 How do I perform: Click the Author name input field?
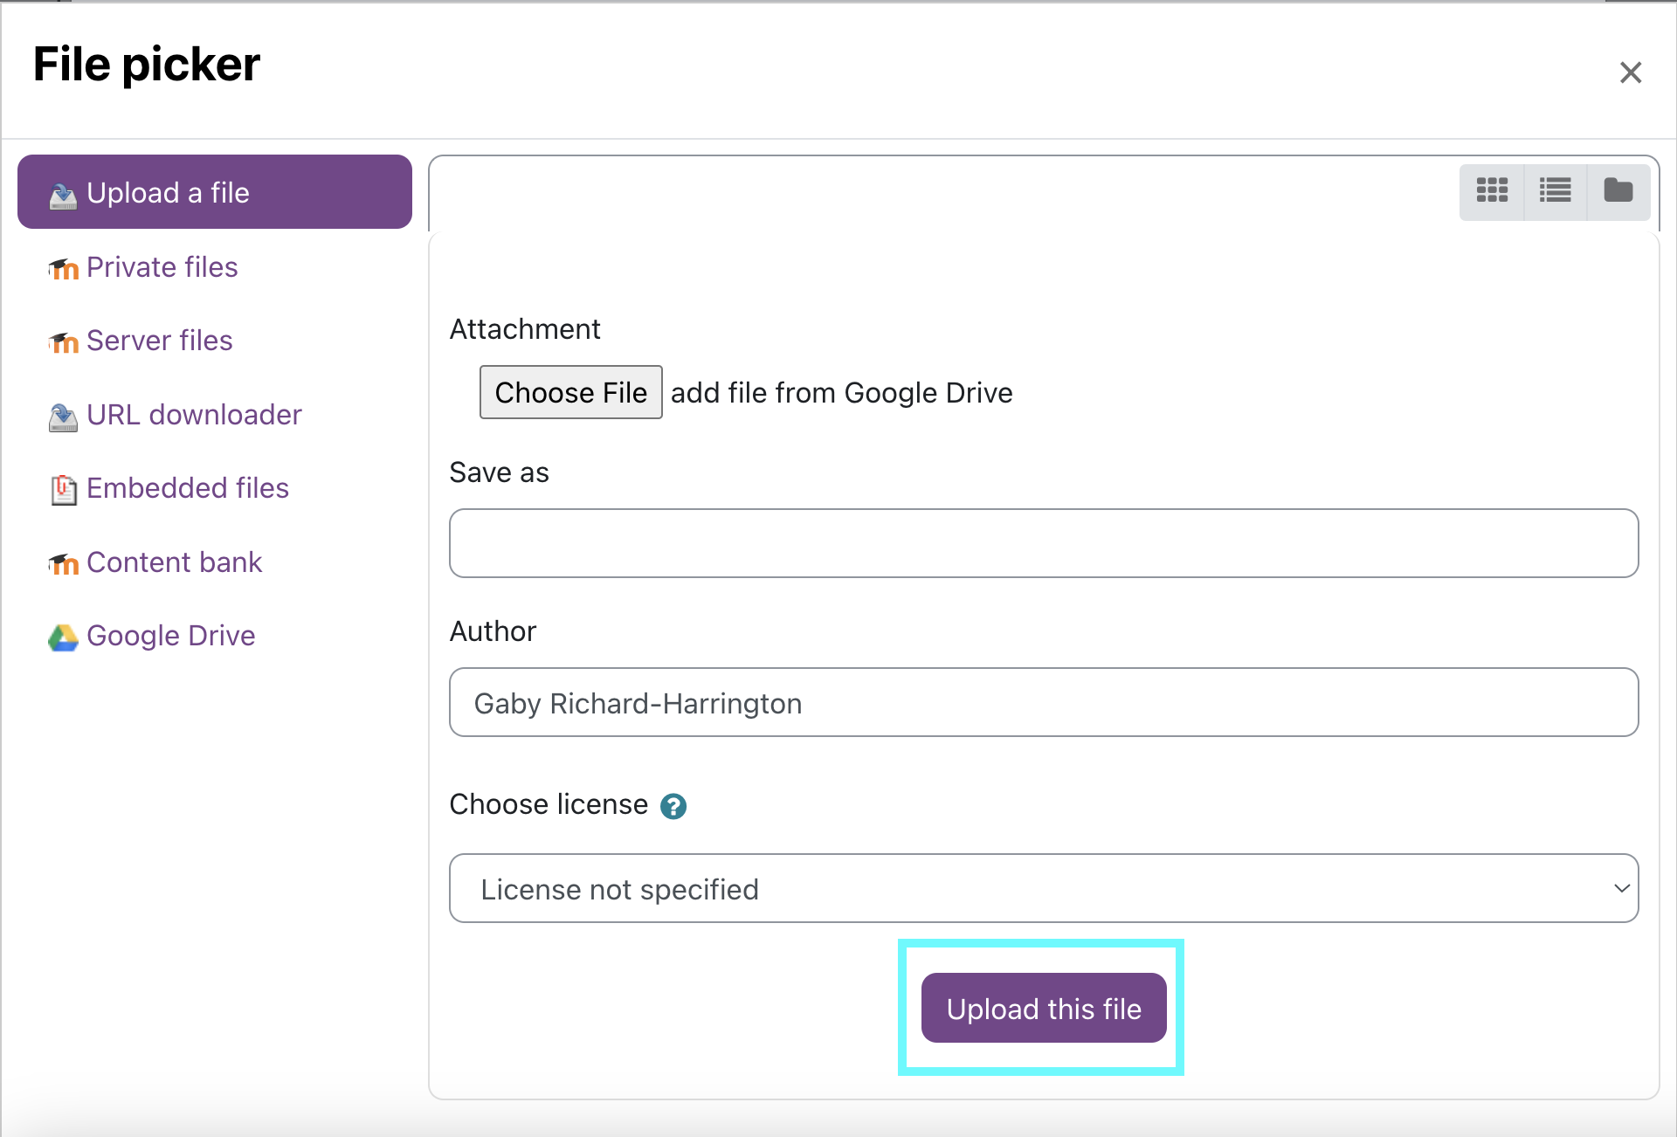[x=1046, y=702]
